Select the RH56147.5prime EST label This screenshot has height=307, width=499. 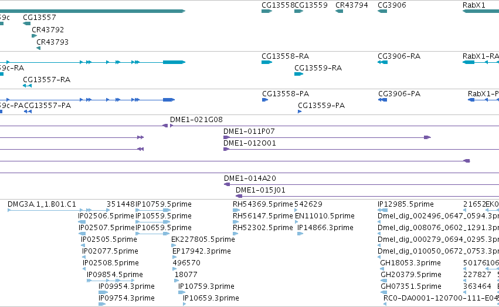[x=263, y=216]
